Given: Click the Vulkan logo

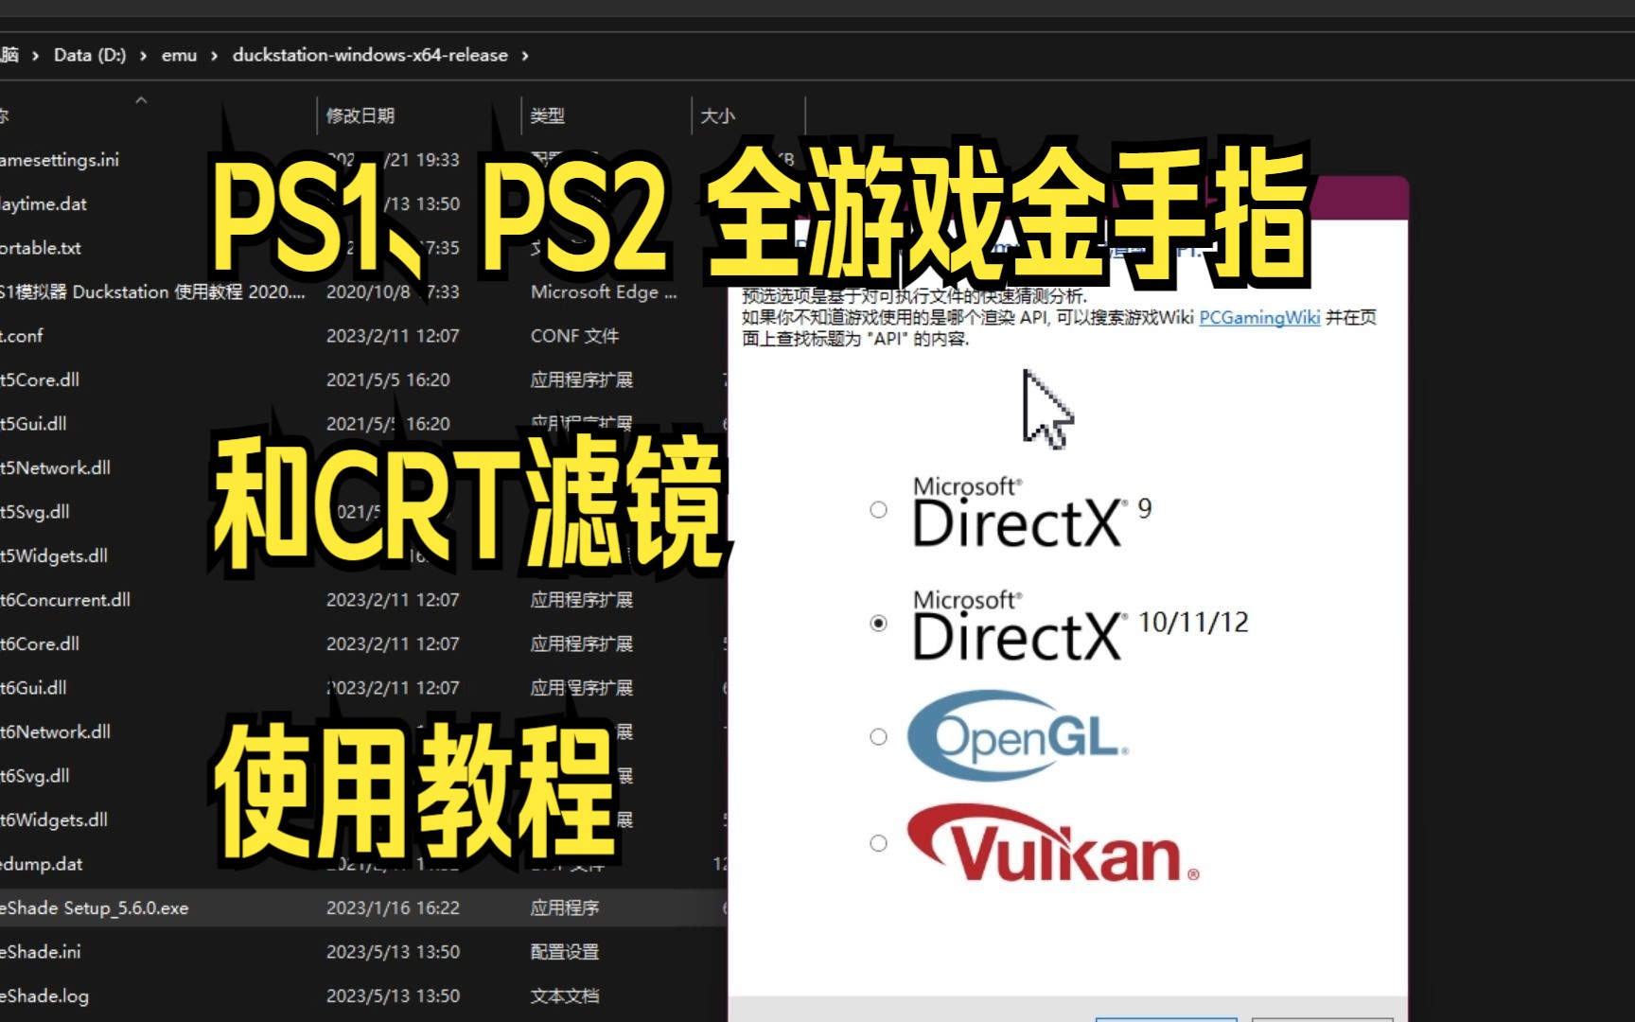Looking at the screenshot, I should point(1053,843).
